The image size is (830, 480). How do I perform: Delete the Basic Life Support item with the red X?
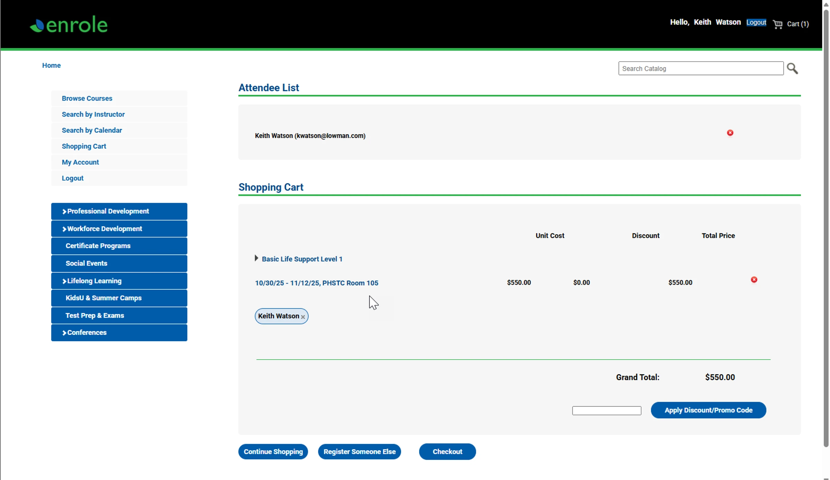(754, 280)
